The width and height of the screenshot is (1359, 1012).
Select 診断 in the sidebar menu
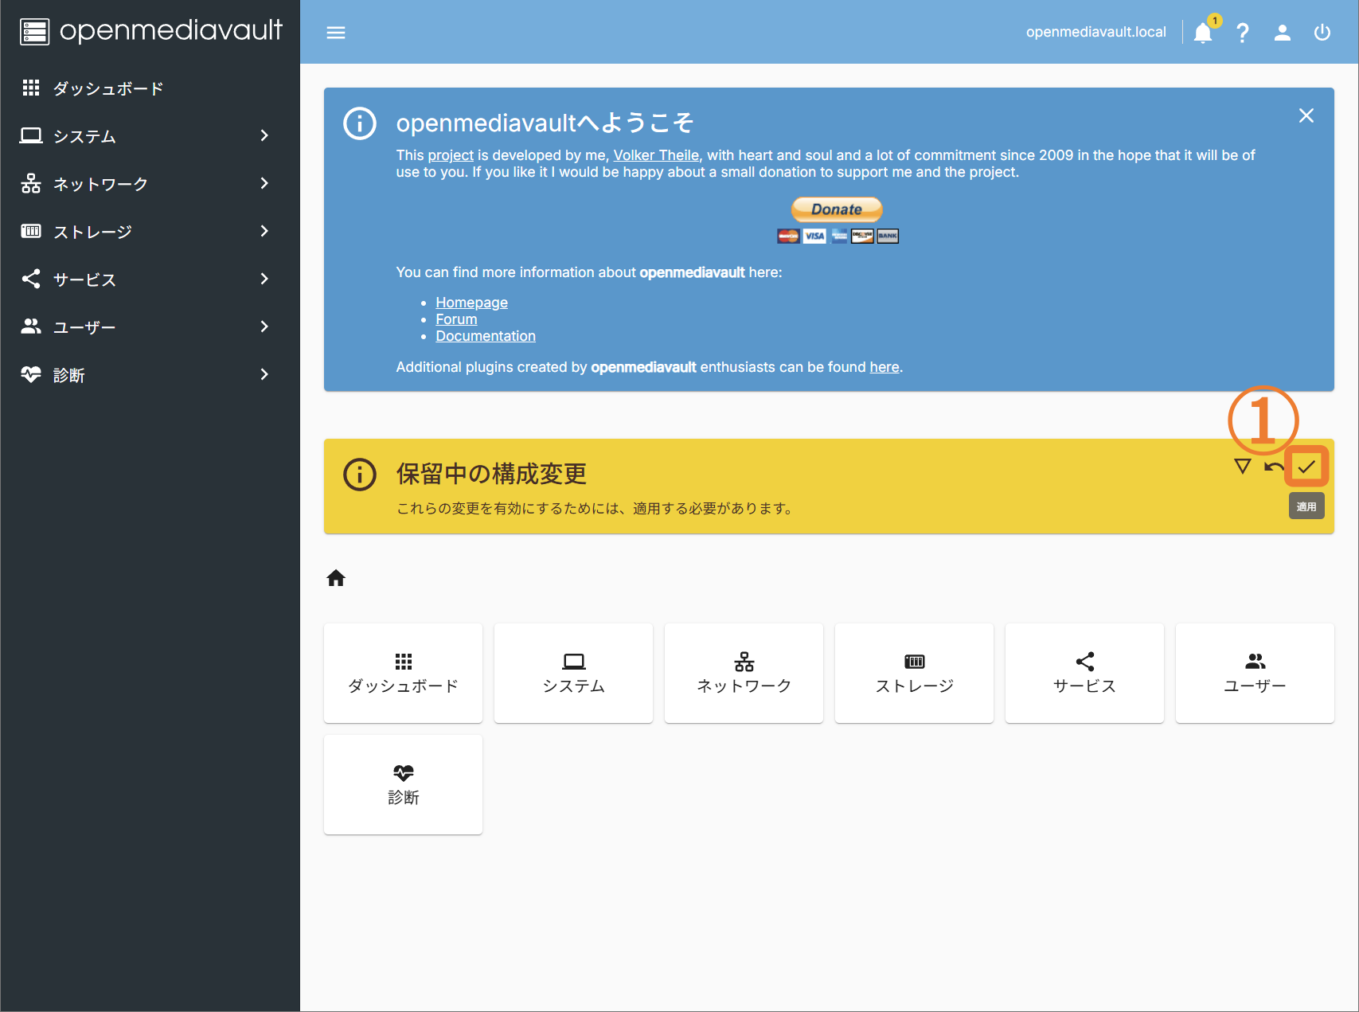(150, 375)
